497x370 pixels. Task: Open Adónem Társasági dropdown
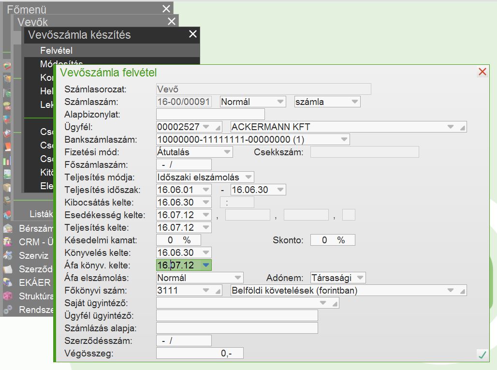360,278
